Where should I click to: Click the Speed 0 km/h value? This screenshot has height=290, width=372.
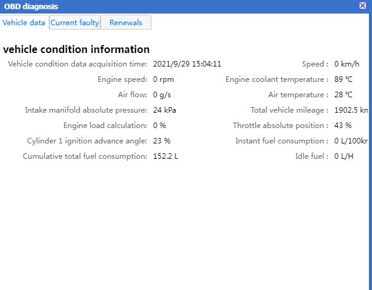coord(347,64)
